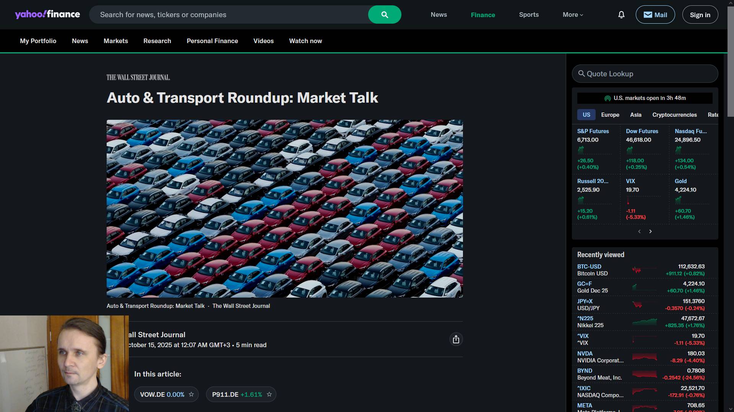The height and width of the screenshot is (412, 734).
Task: Star P911.DE to add to watchlist
Action: (269, 394)
